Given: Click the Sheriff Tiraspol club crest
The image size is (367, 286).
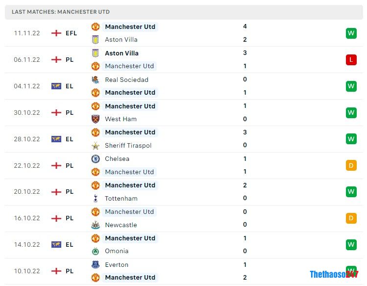Looking at the screenshot, I should tap(96, 146).
